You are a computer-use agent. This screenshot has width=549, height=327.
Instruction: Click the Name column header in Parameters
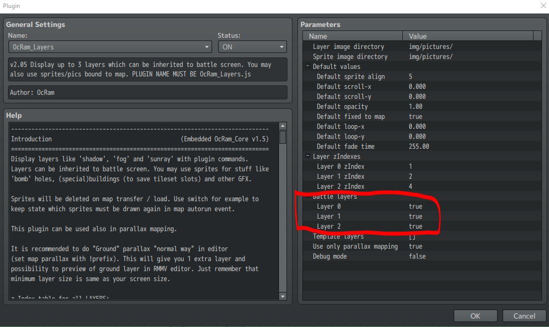click(x=352, y=36)
